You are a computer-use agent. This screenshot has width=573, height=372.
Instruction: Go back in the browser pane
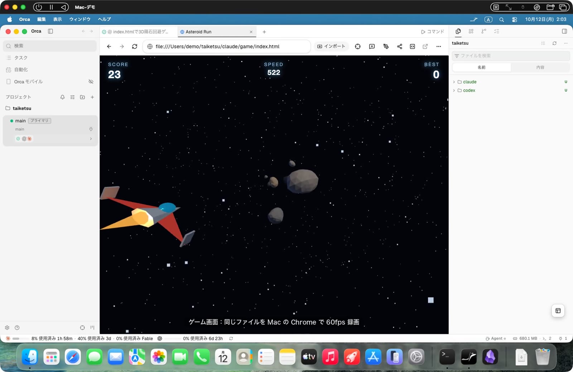109,46
